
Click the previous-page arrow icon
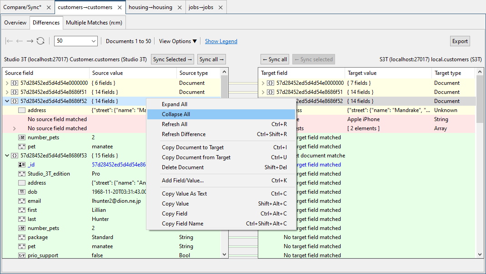click(x=19, y=41)
